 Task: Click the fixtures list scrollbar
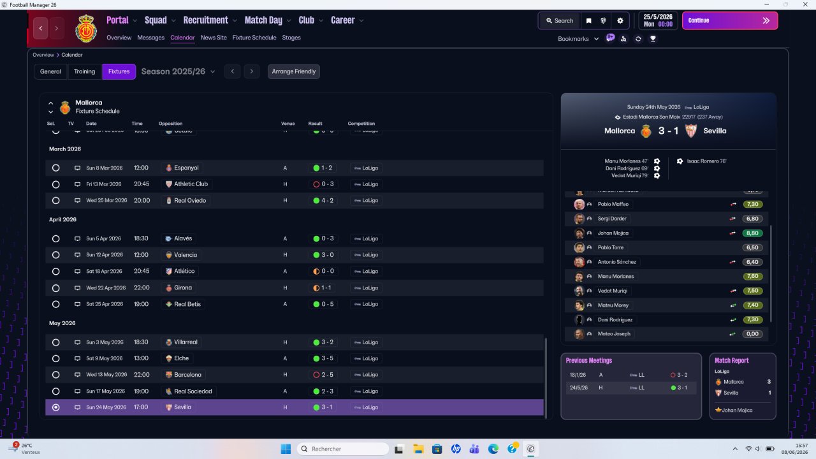click(x=546, y=377)
